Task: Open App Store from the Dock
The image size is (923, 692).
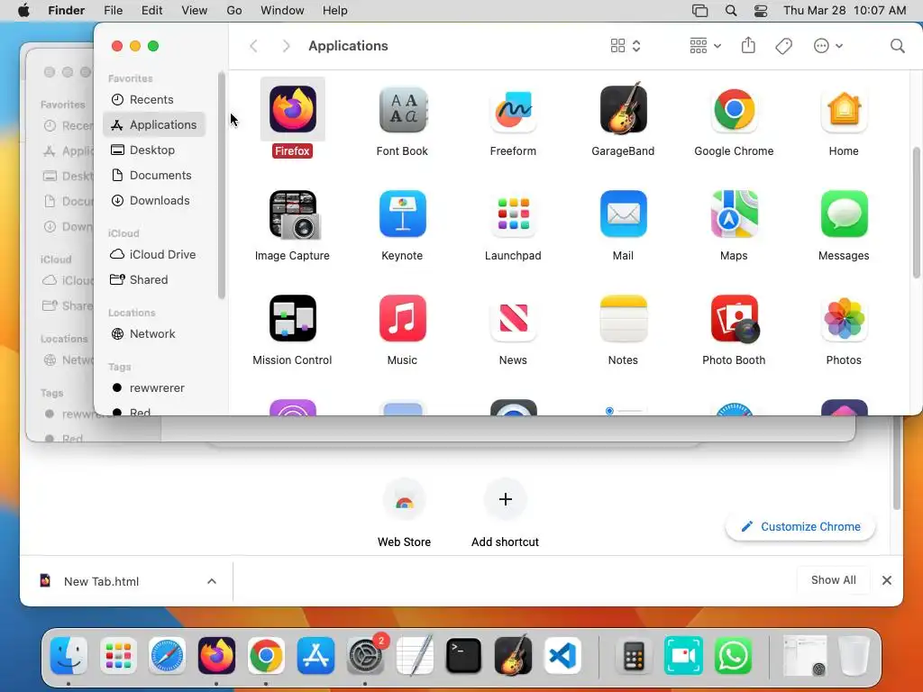Action: [315, 656]
